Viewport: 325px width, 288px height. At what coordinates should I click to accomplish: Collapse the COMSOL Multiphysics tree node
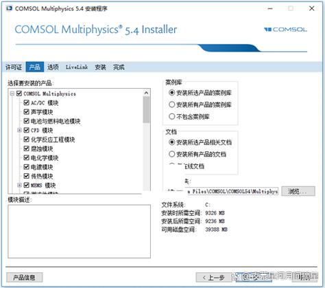click(12, 93)
